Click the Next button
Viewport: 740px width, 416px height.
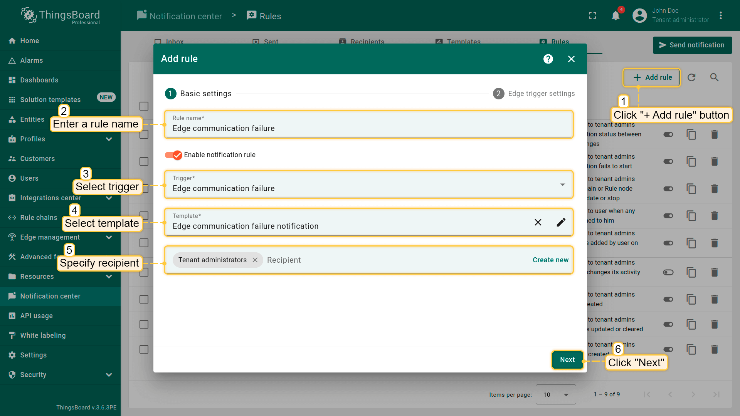pyautogui.click(x=567, y=360)
